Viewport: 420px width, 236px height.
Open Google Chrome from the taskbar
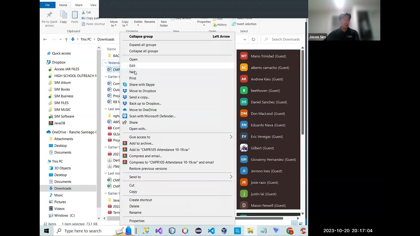[290, 231]
